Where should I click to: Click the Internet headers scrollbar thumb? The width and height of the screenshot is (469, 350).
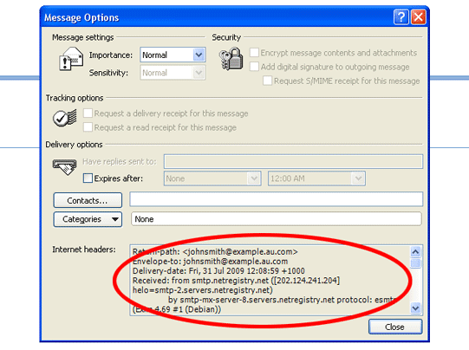click(x=415, y=263)
